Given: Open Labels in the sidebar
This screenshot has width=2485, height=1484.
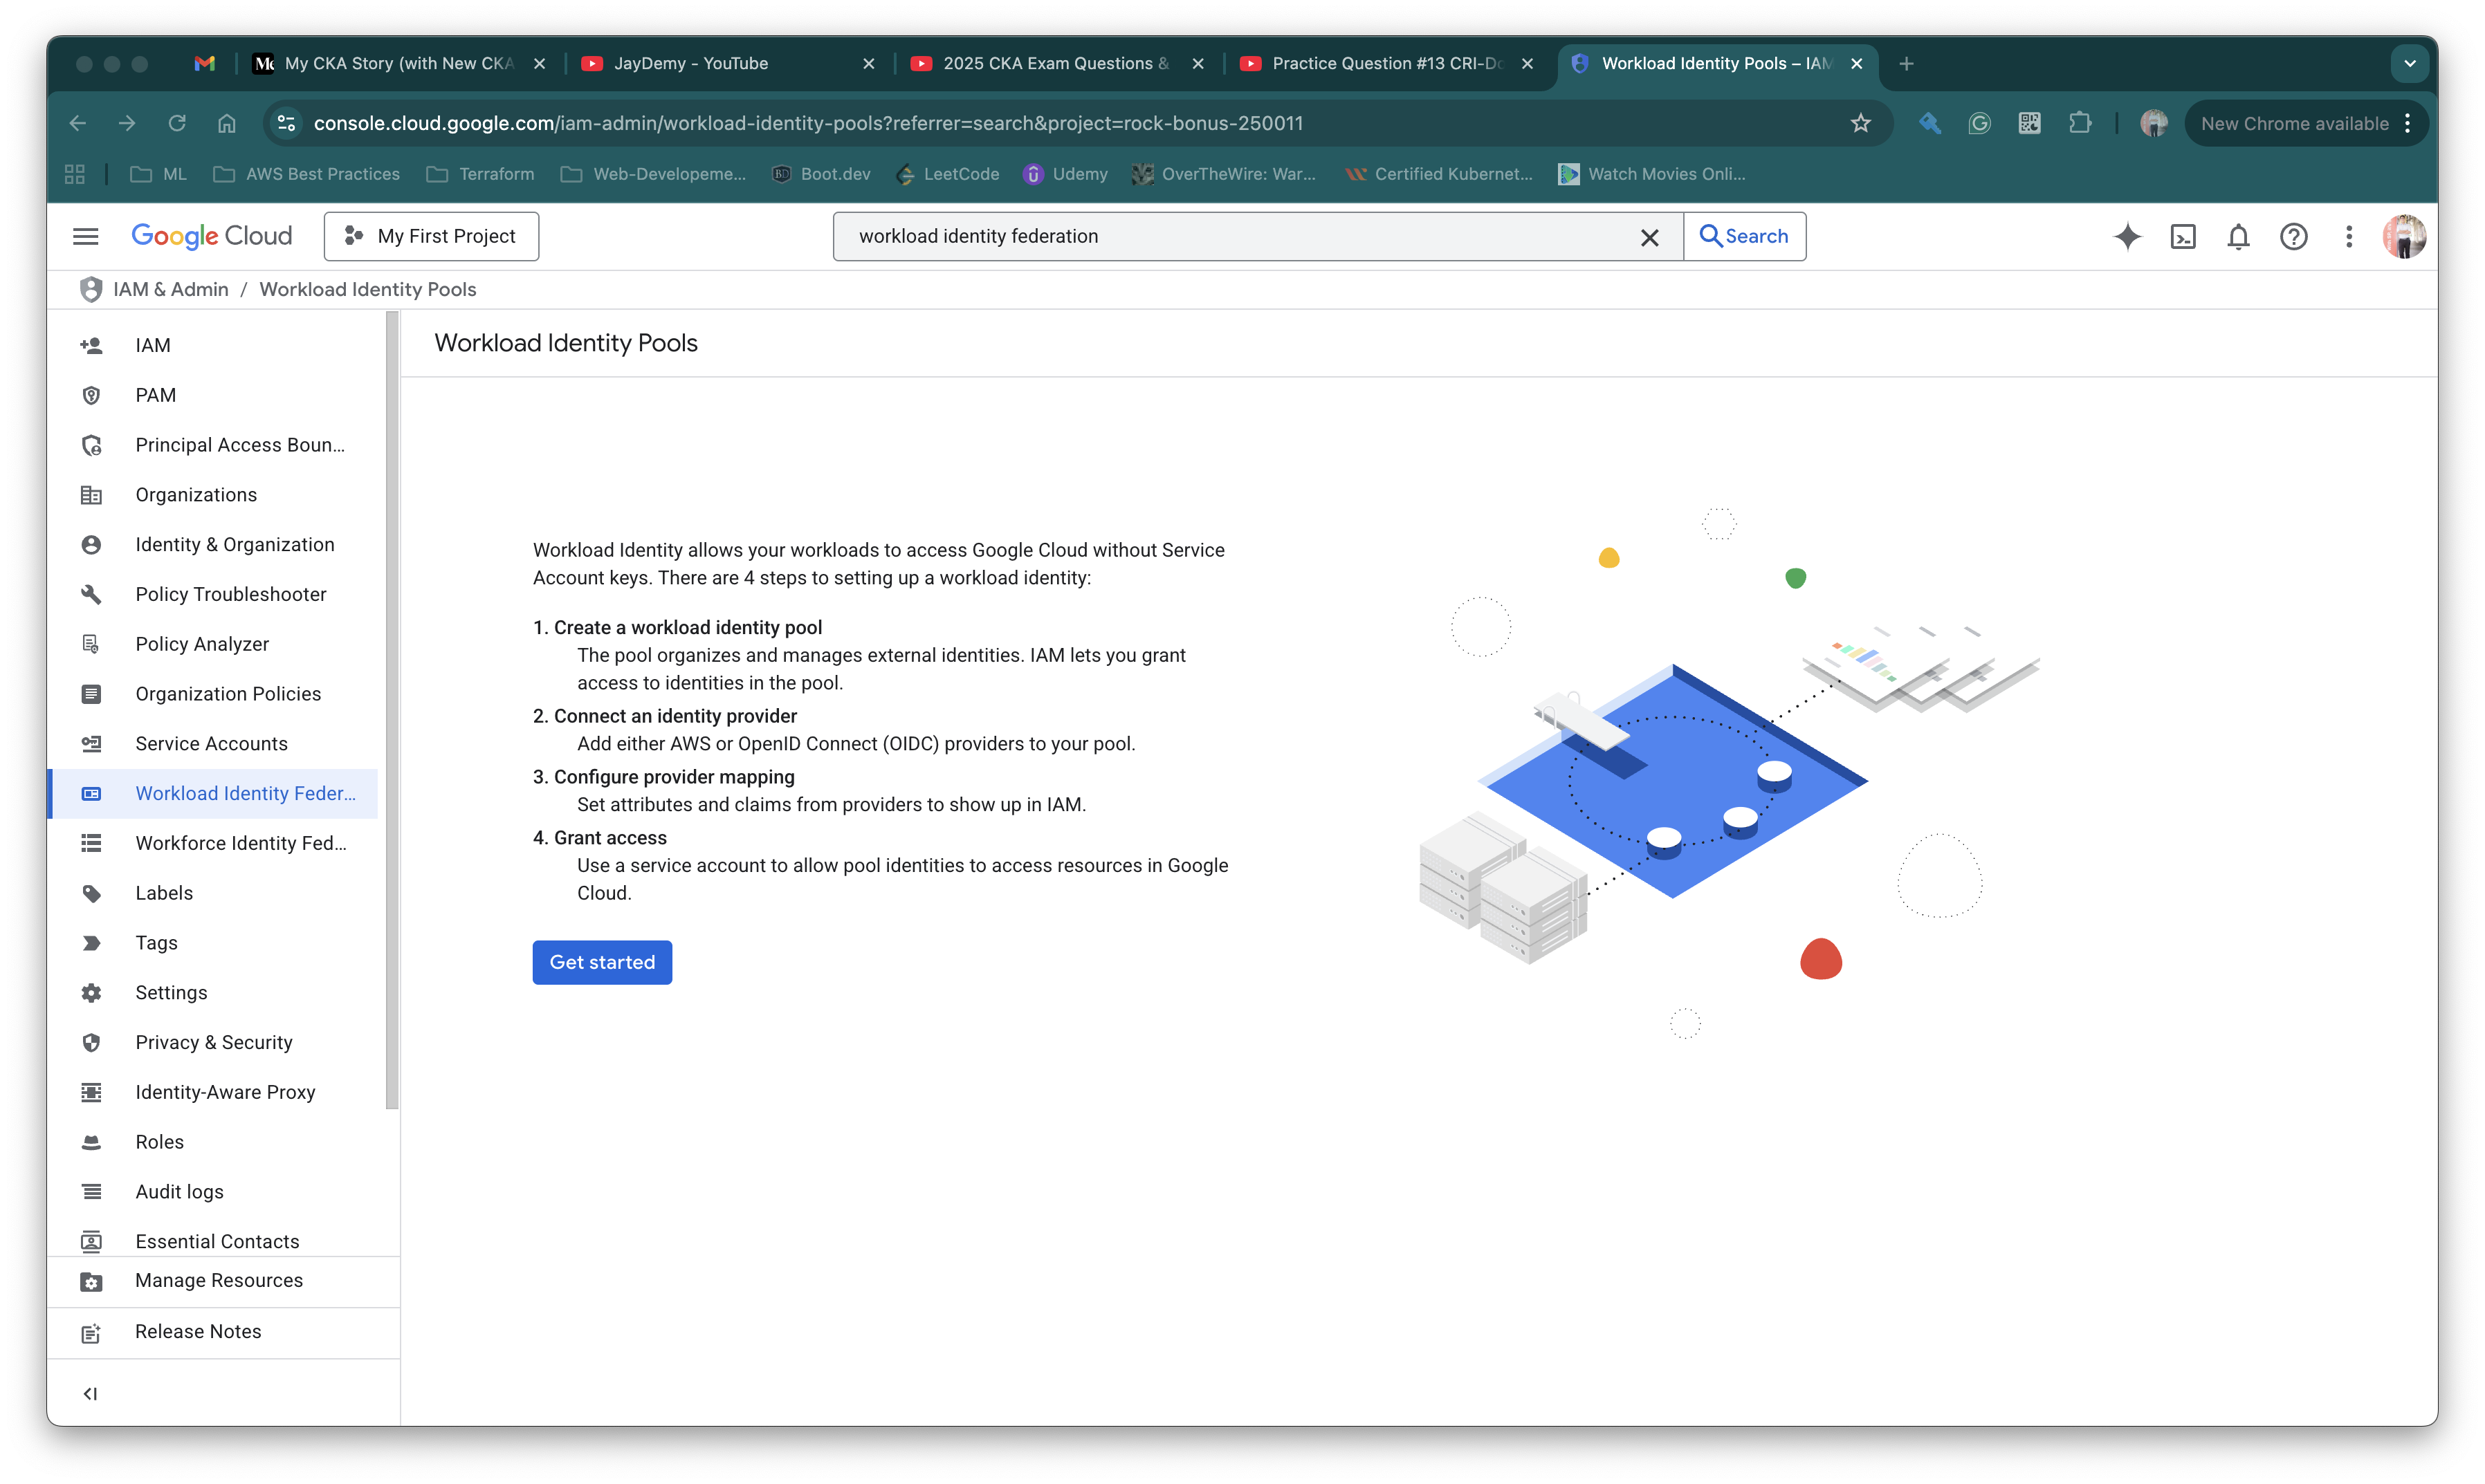Looking at the screenshot, I should pyautogui.click(x=213, y=893).
